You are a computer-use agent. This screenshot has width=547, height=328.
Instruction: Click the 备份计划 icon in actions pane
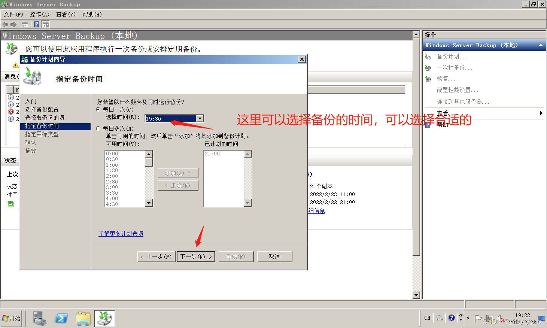[428, 57]
